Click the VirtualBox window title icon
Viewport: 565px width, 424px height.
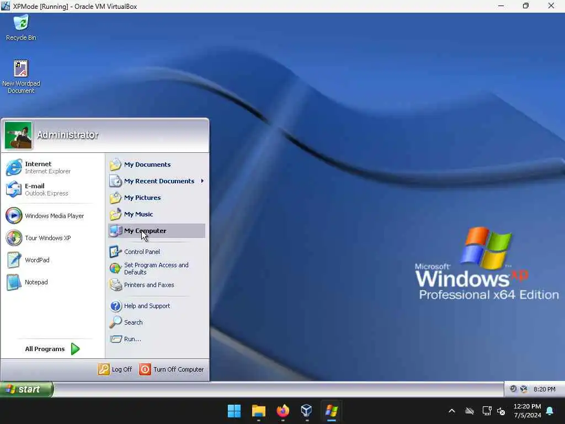pos(6,6)
